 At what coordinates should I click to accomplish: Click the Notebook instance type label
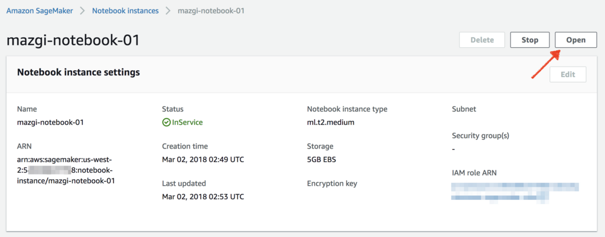click(347, 109)
